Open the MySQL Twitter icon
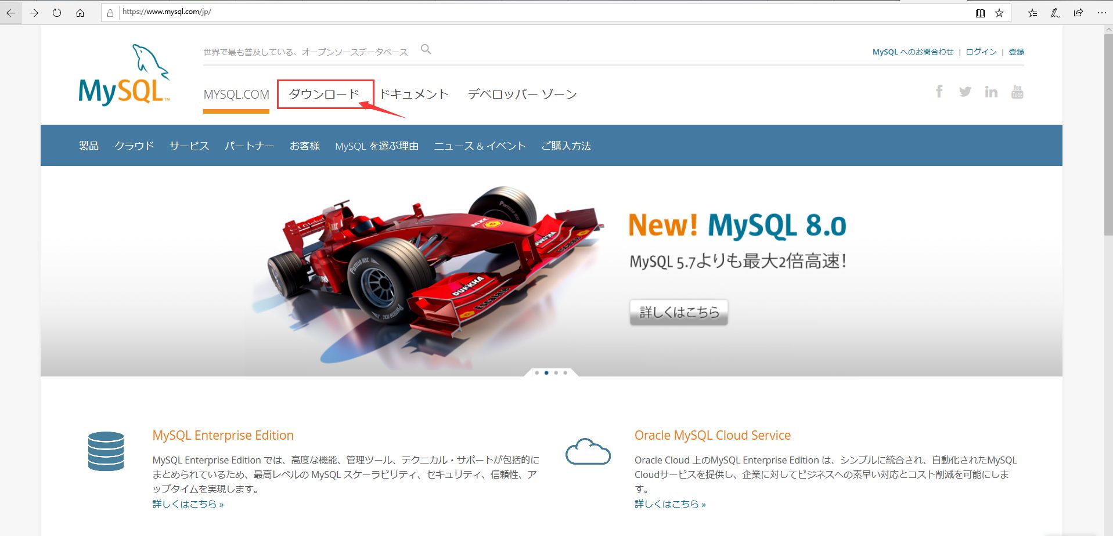This screenshot has width=1113, height=536. pyautogui.click(x=965, y=92)
